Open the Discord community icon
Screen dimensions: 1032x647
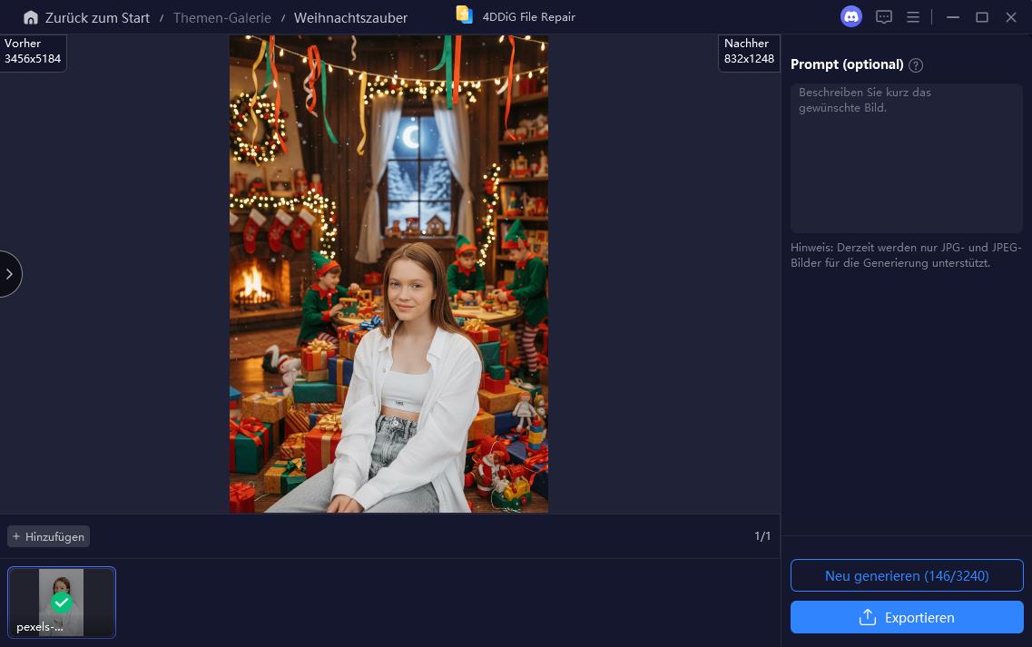tap(850, 16)
